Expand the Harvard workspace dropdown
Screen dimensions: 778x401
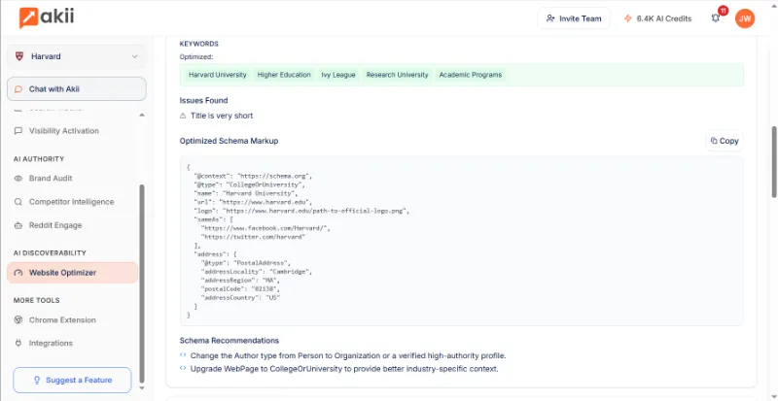pos(77,56)
